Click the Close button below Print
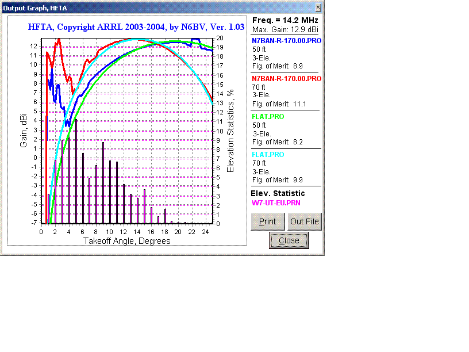The height and width of the screenshot is (352, 469). click(289, 240)
